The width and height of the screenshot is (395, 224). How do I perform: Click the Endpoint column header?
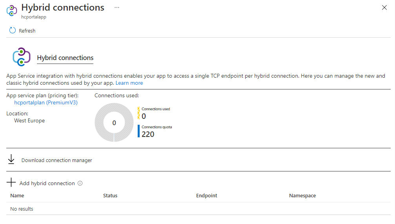point(207,195)
